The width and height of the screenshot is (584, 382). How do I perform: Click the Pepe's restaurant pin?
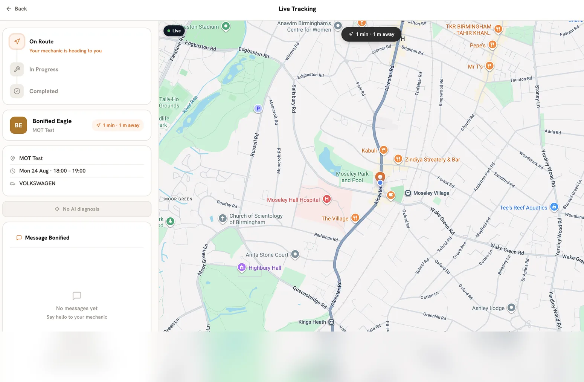coord(492,45)
